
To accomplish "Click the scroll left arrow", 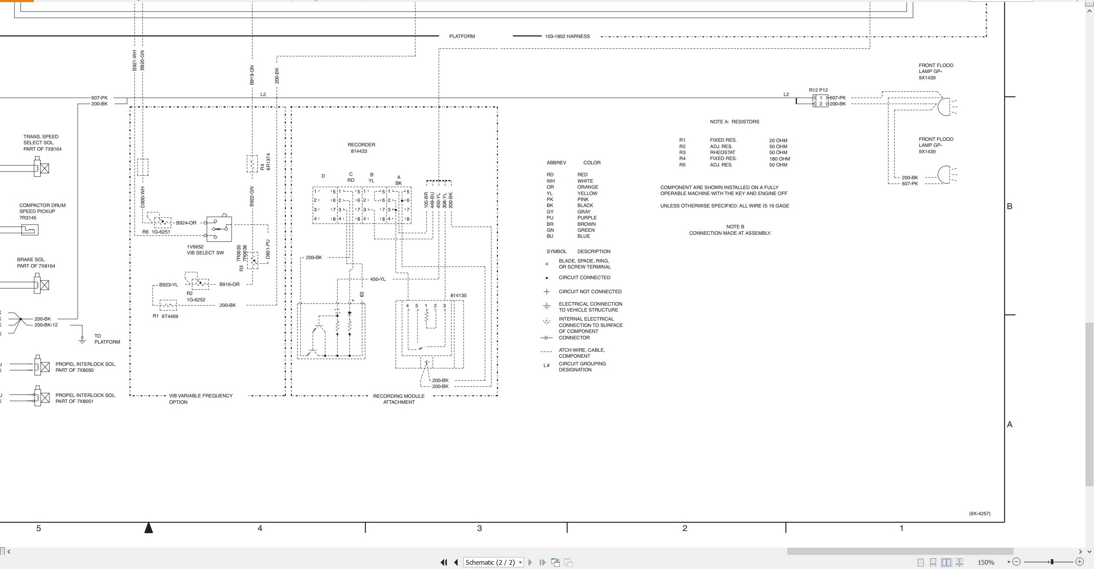I will [9, 551].
